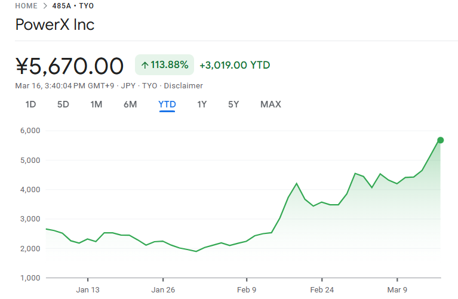The image size is (458, 299).
Task: Click the green end point on chart
Action: coord(441,140)
